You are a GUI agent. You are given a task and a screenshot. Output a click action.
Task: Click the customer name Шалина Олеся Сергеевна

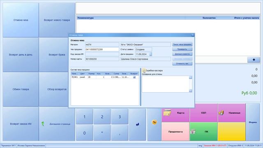click(145, 59)
